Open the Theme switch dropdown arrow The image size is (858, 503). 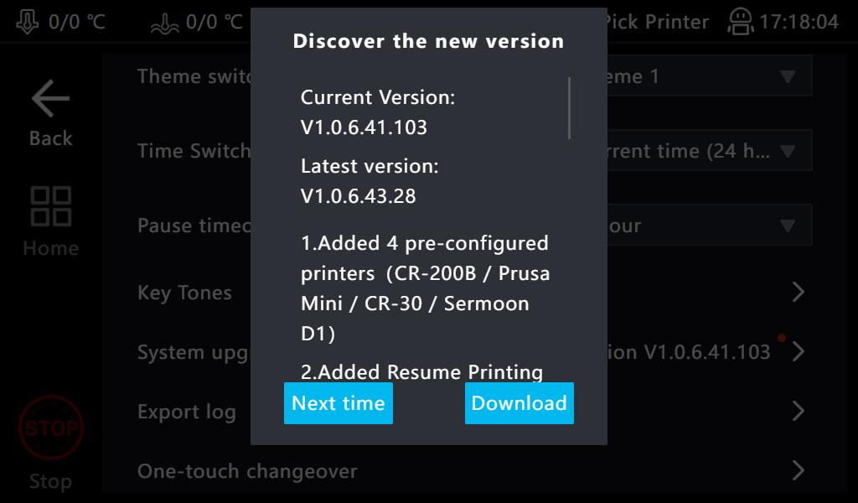pos(787,76)
